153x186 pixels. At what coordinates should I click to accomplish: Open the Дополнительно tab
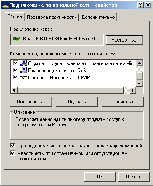(x=98, y=17)
